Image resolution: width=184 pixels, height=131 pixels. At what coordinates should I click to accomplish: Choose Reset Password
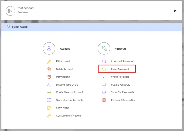pos(120,69)
